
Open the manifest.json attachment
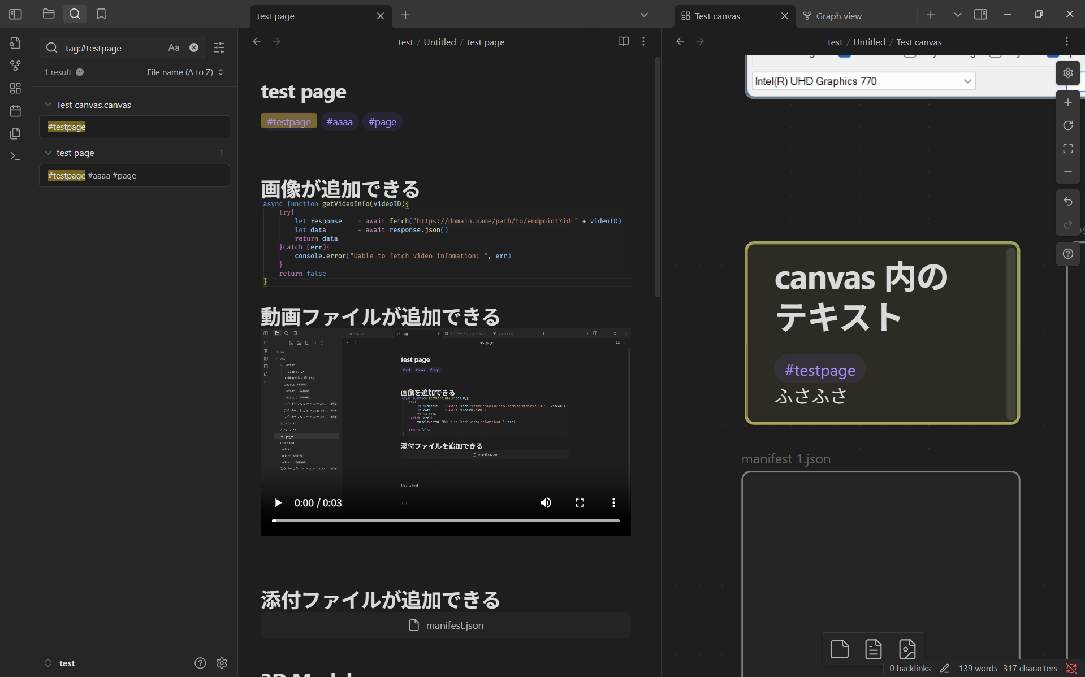(x=446, y=626)
